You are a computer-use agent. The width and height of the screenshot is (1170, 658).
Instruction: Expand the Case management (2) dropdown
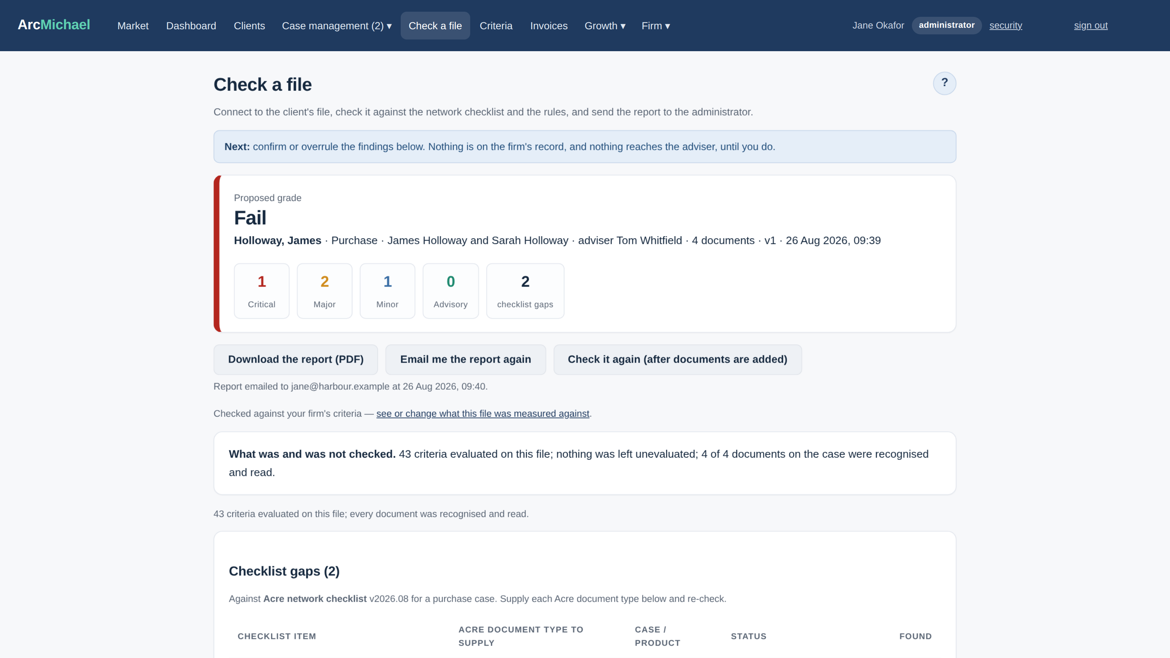336,26
